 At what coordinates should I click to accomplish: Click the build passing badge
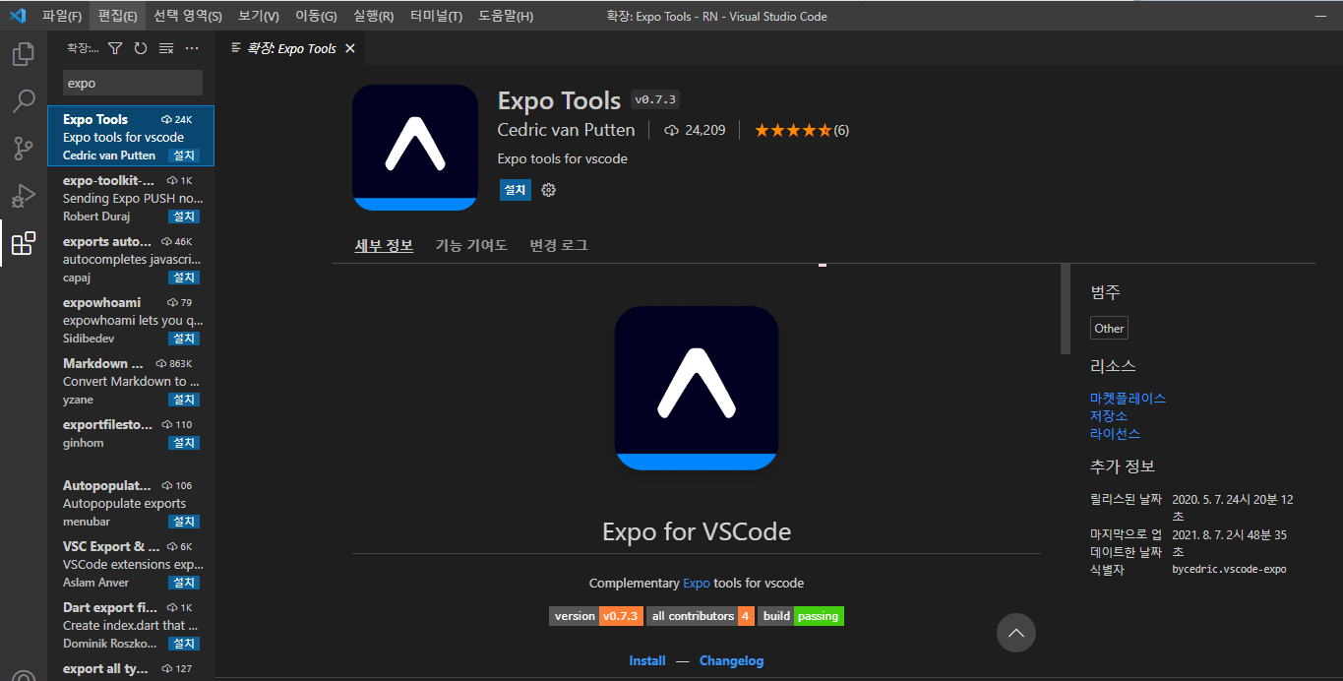(x=801, y=616)
